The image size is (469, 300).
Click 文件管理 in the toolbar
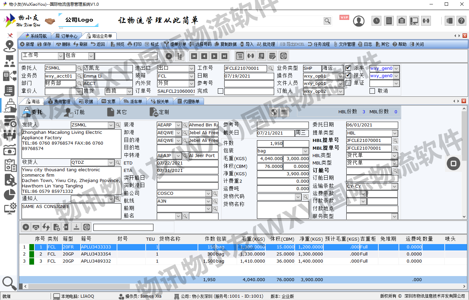point(344,44)
